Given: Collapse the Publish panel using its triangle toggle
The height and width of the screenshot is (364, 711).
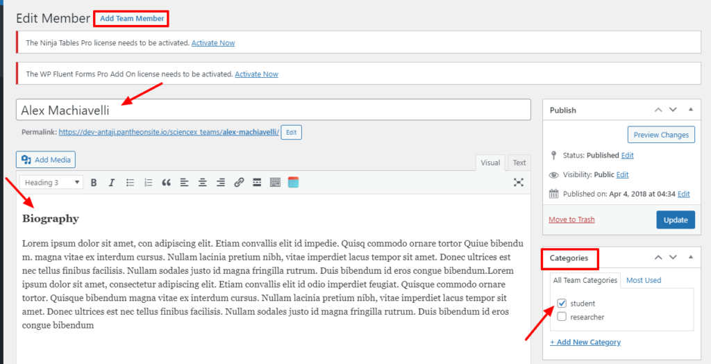Looking at the screenshot, I should coord(690,110).
